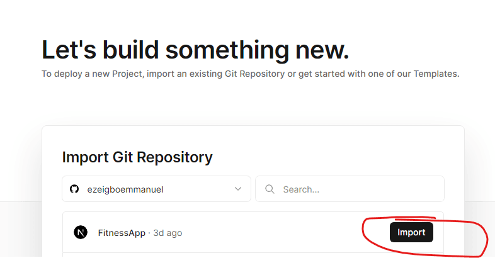Image resolution: width=495 pixels, height=258 pixels.
Task: Click the Next.js logo beside FitnessApp
Action: pos(80,232)
